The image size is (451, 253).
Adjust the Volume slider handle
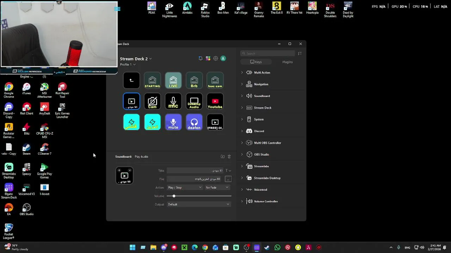pyautogui.click(x=174, y=196)
